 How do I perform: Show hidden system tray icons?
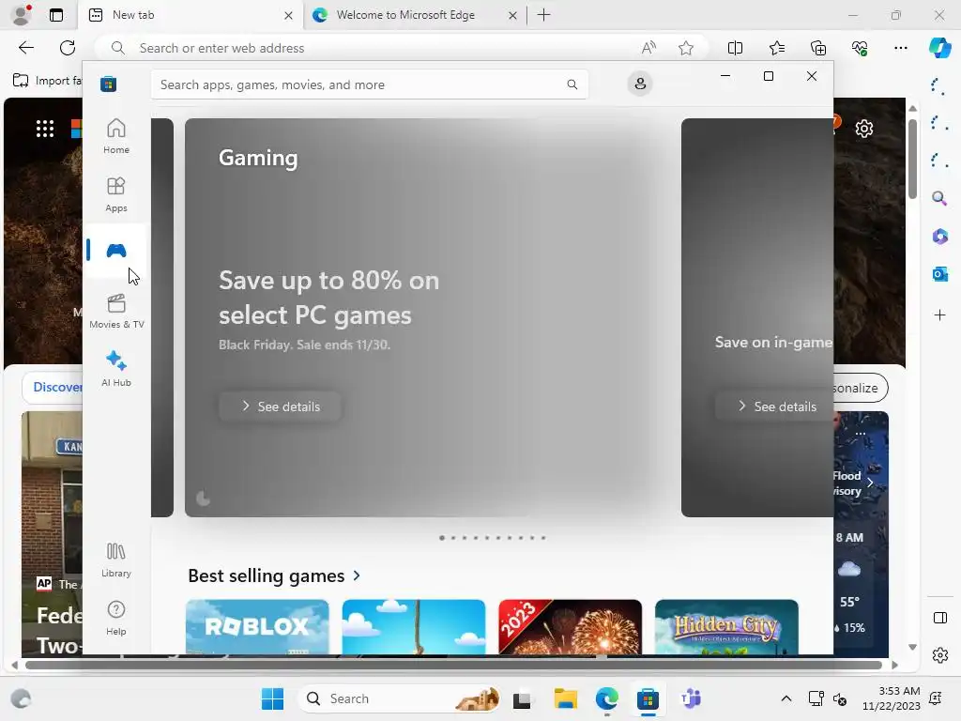(x=786, y=698)
